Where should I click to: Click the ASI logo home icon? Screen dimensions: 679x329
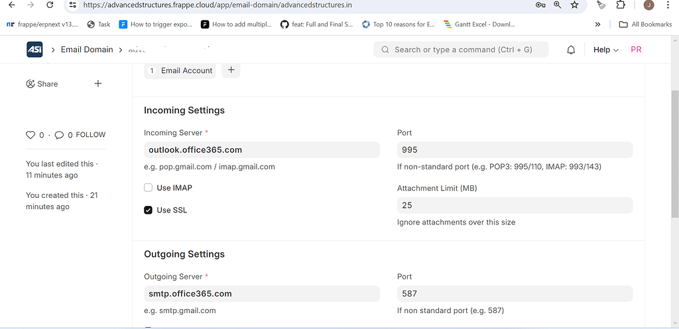(34, 49)
